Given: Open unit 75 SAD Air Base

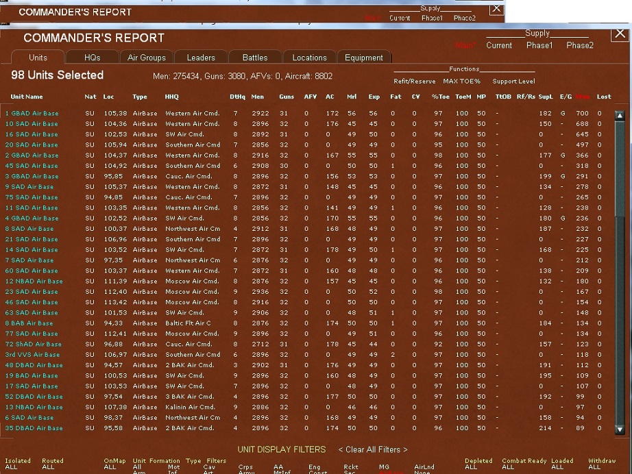Looking at the screenshot, I should tap(32, 197).
